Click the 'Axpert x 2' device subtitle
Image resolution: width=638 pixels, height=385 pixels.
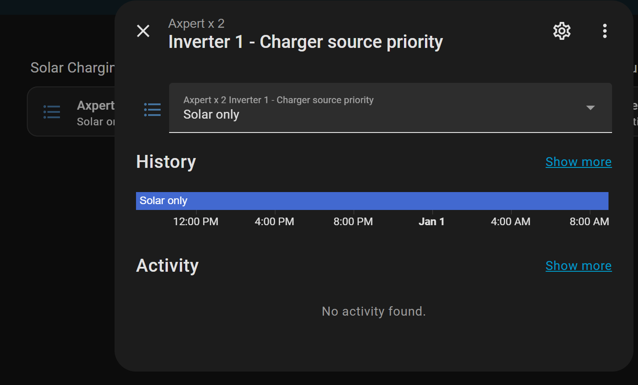[196, 23]
